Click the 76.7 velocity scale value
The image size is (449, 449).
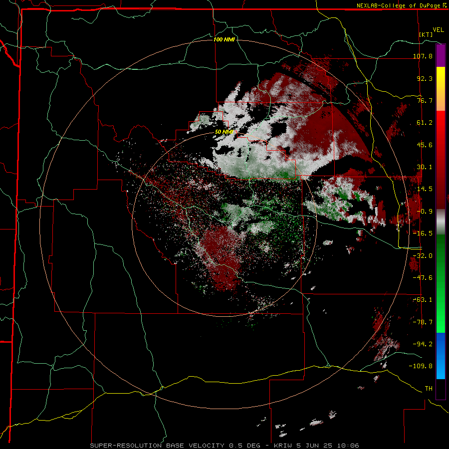coord(425,100)
